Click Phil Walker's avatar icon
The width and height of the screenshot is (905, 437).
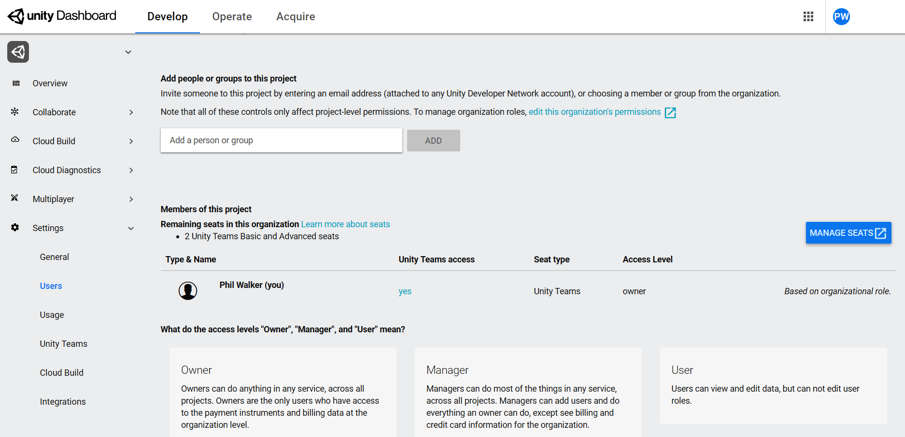pyautogui.click(x=188, y=291)
